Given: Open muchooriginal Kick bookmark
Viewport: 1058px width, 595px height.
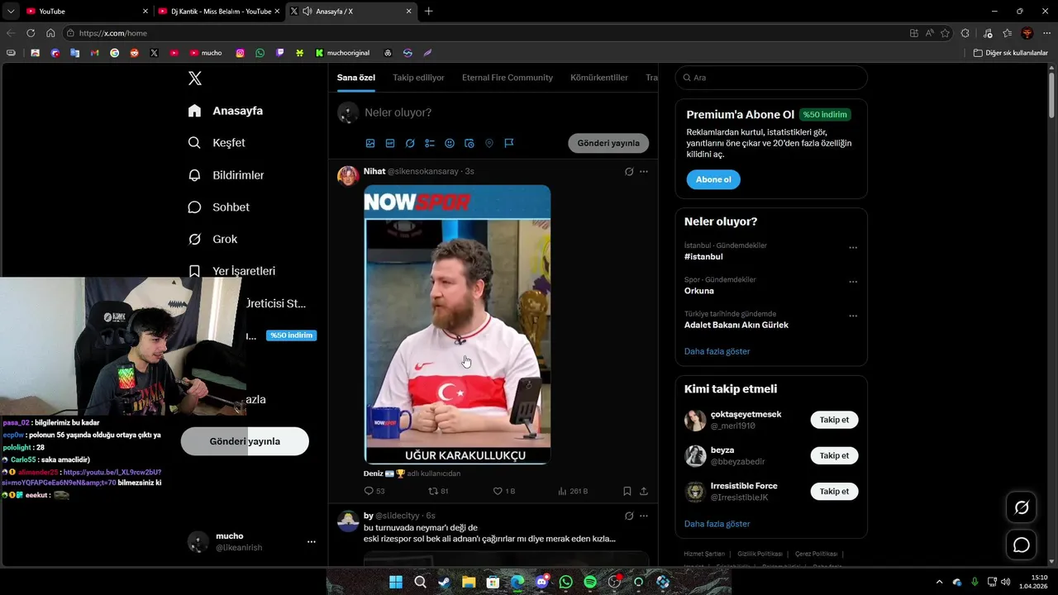Looking at the screenshot, I should pyautogui.click(x=342, y=53).
